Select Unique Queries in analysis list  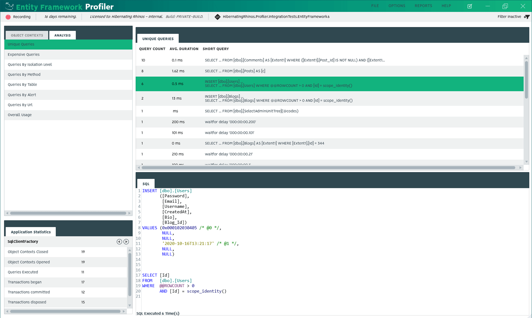[68, 44]
